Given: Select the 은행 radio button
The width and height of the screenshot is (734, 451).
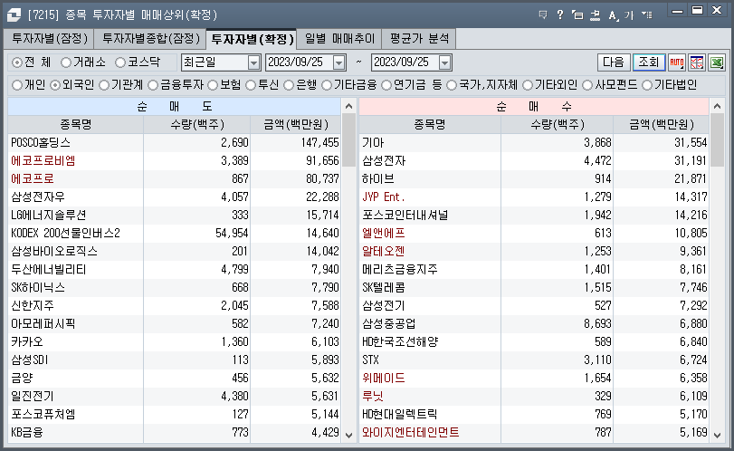Looking at the screenshot, I should pos(289,85).
